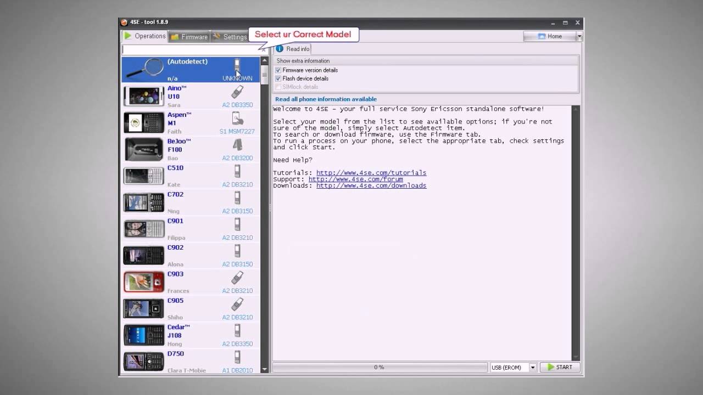Select the BeJoo F100 phone thumbnail
Viewport: 703px width, 395px height.
click(144, 149)
